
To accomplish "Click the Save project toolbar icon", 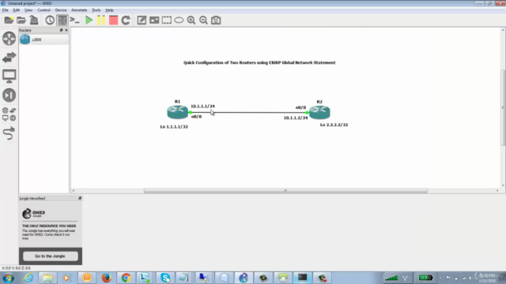I will click(34, 21).
